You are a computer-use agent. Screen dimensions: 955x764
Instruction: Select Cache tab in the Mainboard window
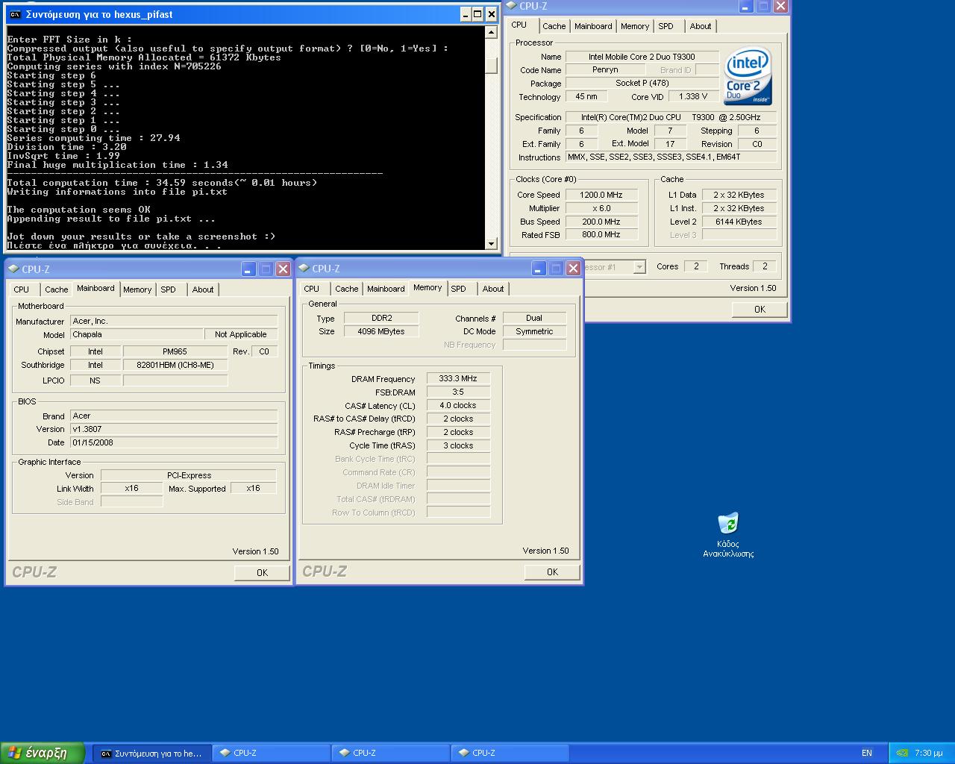click(x=56, y=289)
